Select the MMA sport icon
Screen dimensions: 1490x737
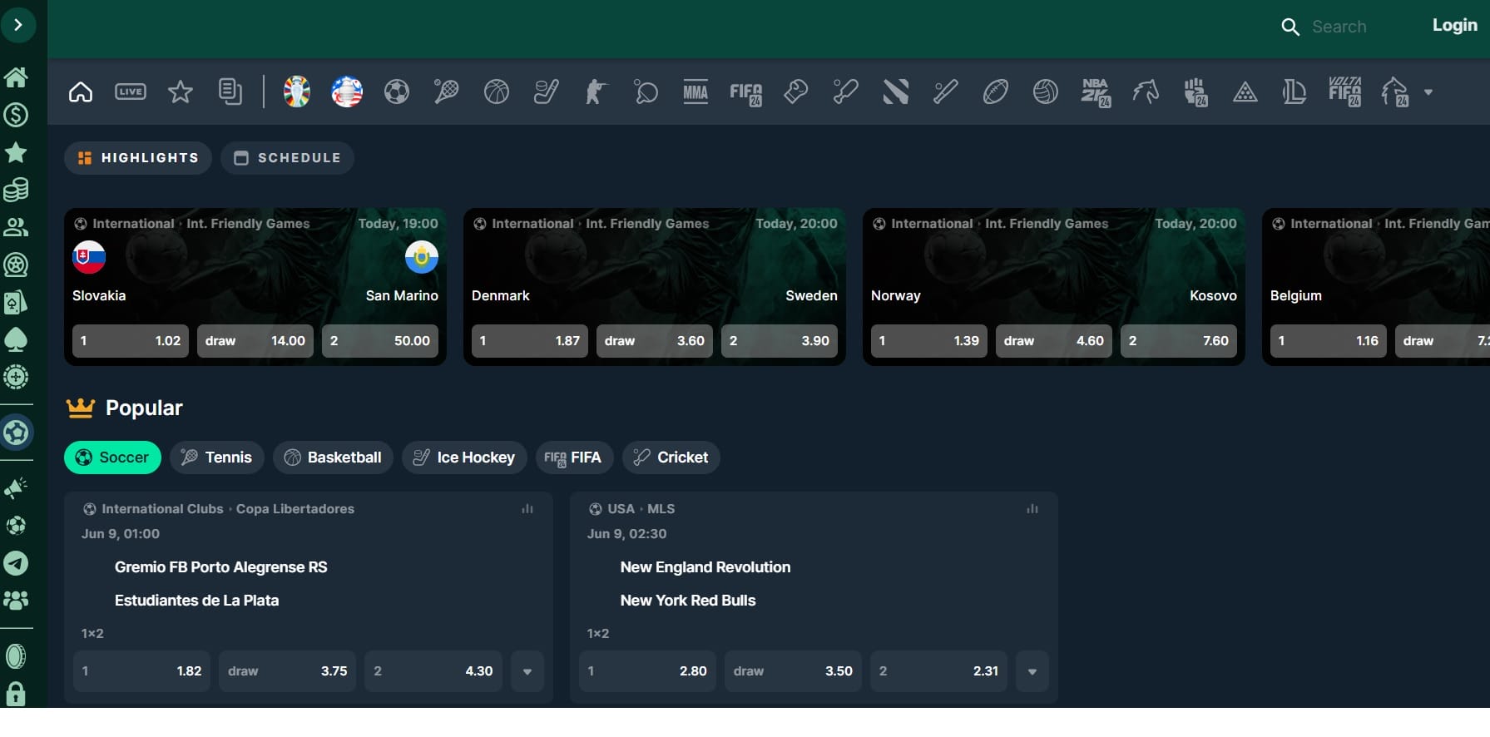coord(695,92)
